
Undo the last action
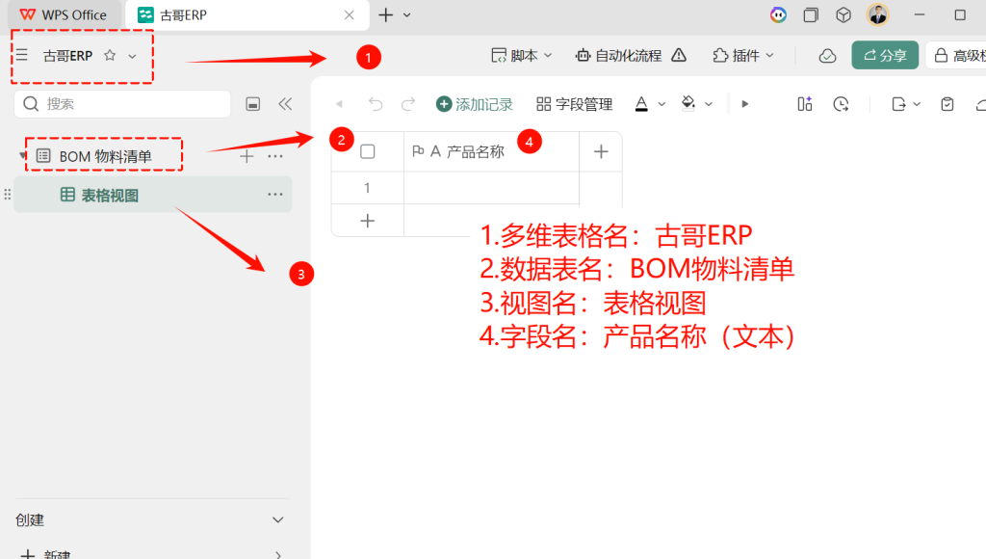[376, 104]
